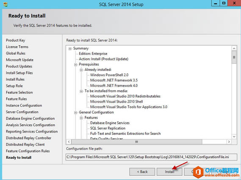The image size is (241, 180).
Task: Click the Summary root label
Action: pyautogui.click(x=81, y=49)
